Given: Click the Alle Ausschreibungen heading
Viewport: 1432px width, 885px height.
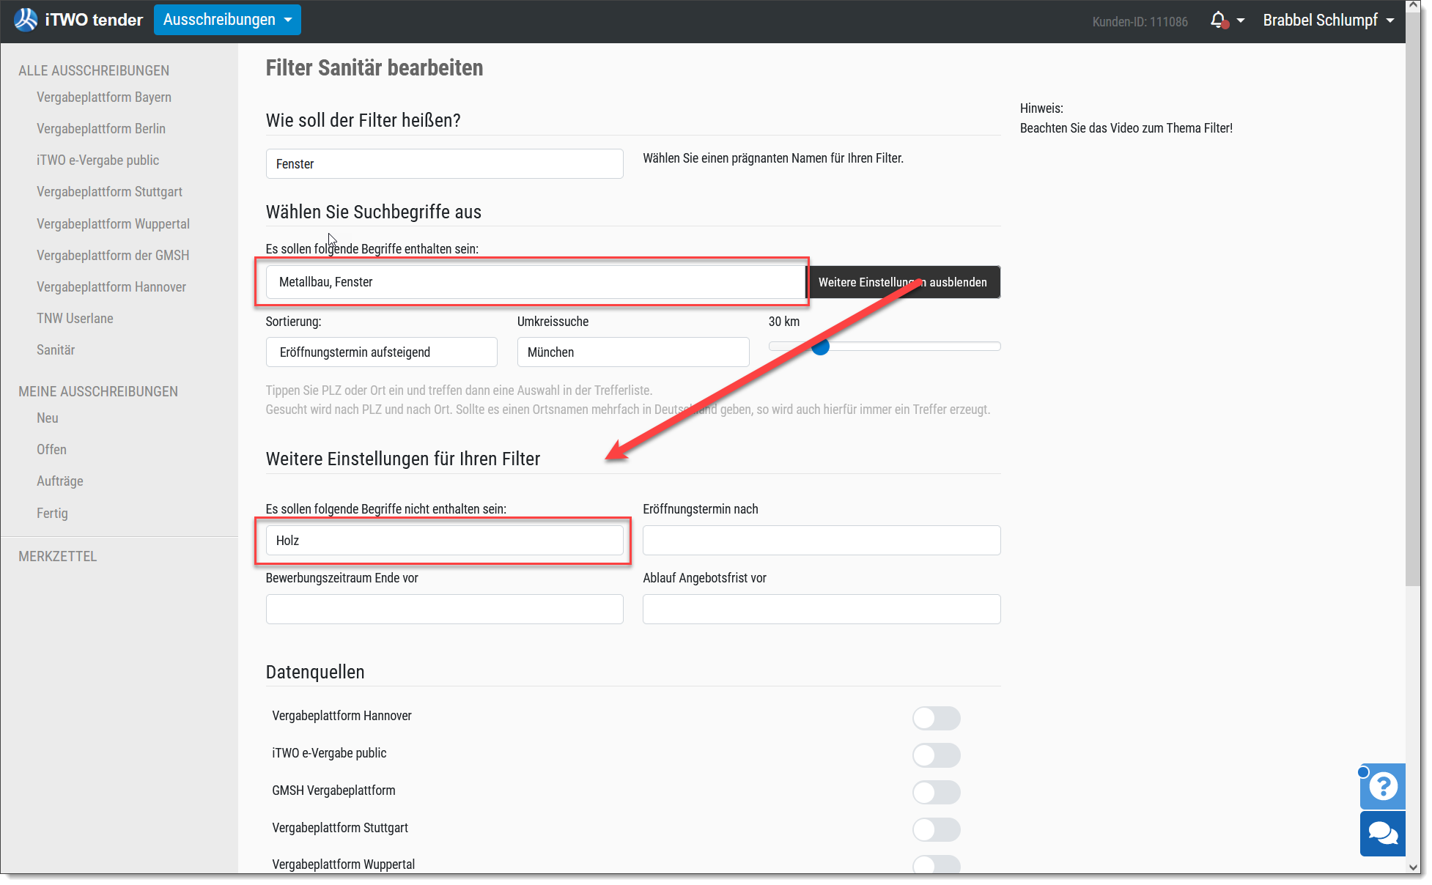Looking at the screenshot, I should (94, 71).
